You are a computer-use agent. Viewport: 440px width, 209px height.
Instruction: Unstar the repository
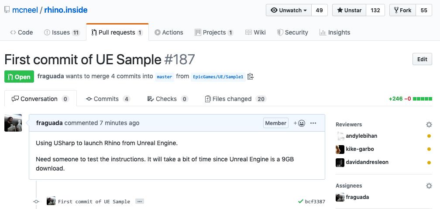pos(349,10)
